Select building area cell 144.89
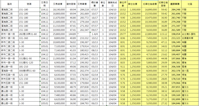Screen dimensions: 199x106 71,34
